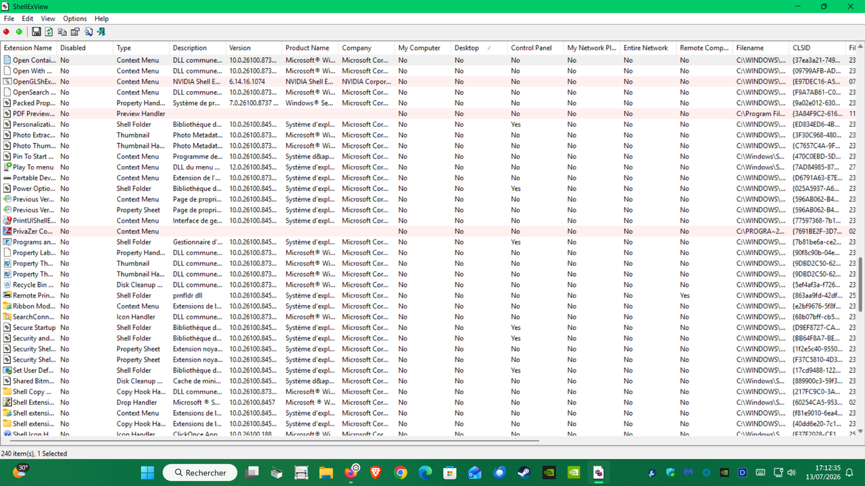Select the Pin To Start... row icon
Screen dimensions: 865x486
(x=7, y=157)
